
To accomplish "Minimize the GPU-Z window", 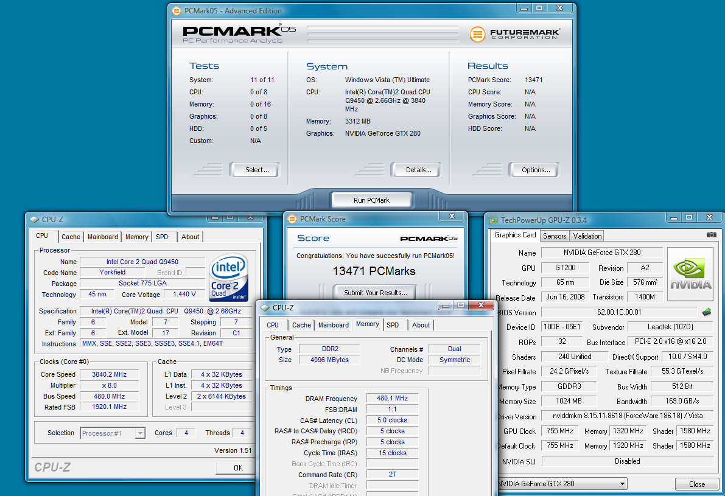I will [x=674, y=217].
